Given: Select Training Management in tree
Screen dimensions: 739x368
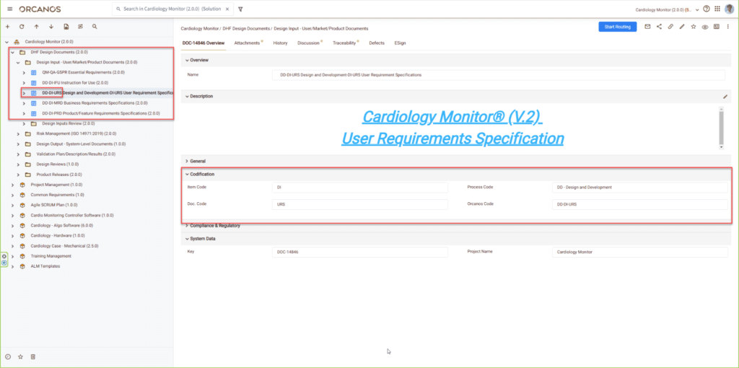Looking at the screenshot, I should (51, 256).
